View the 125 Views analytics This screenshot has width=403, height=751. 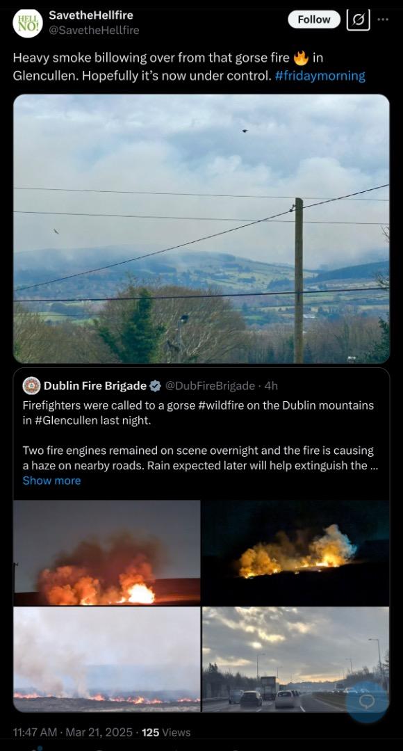pos(166,732)
